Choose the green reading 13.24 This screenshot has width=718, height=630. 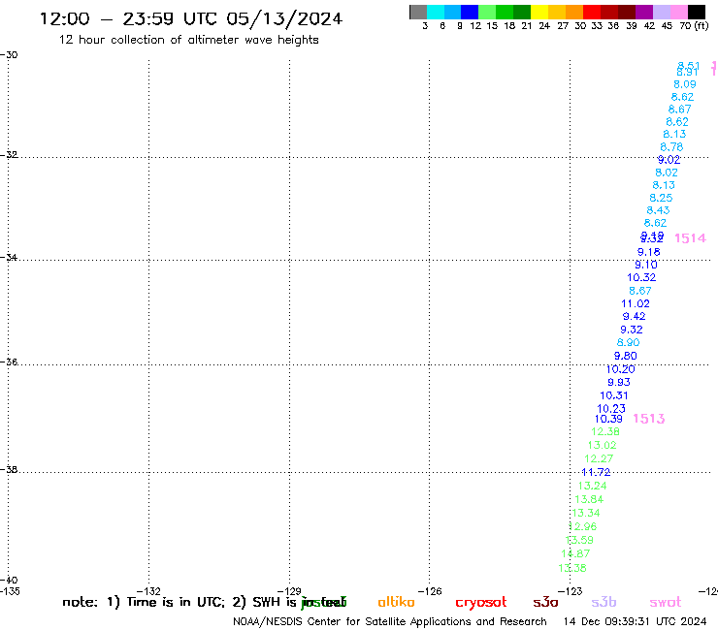pos(593,486)
